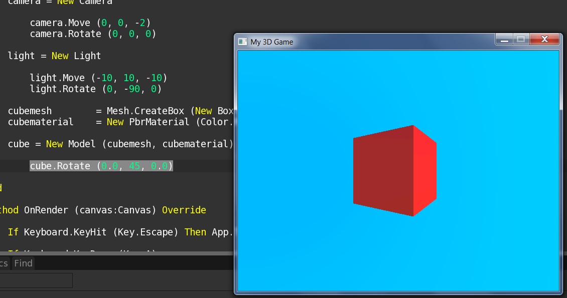Click the light.Rotate code line
567x298 pixels.
pyautogui.click(x=95, y=89)
